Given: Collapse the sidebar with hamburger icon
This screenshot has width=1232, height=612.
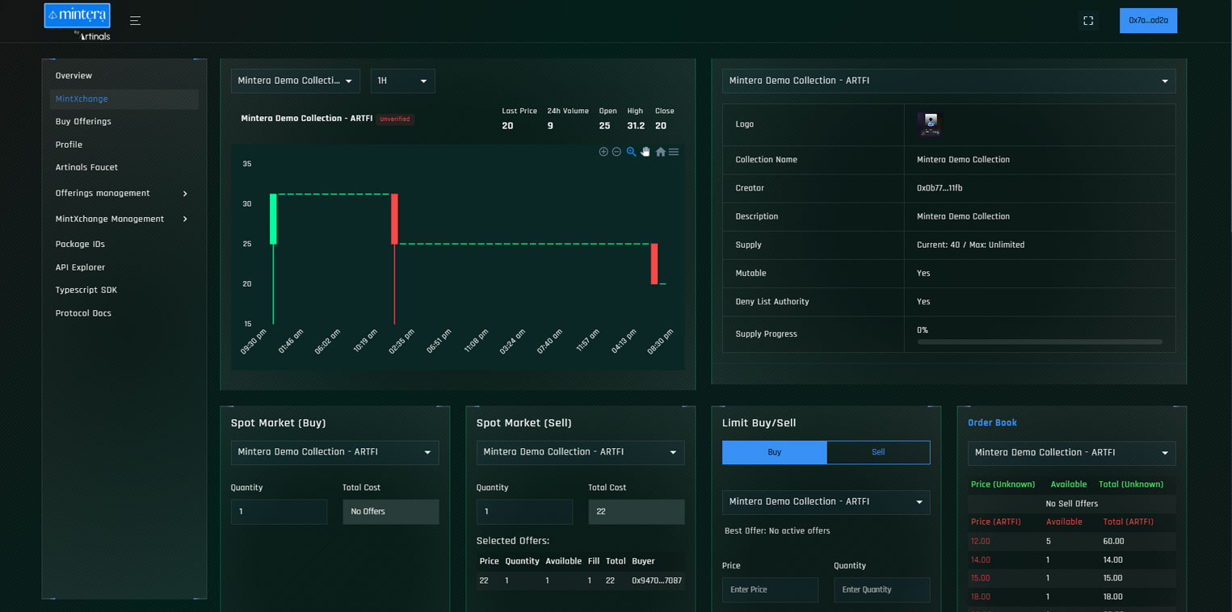Looking at the screenshot, I should [x=135, y=21].
